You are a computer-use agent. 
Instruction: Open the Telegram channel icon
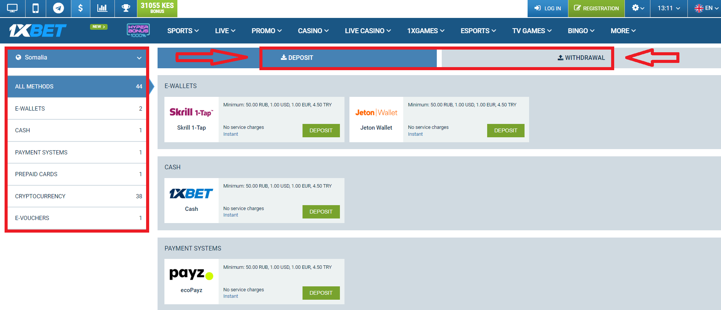[58, 8]
